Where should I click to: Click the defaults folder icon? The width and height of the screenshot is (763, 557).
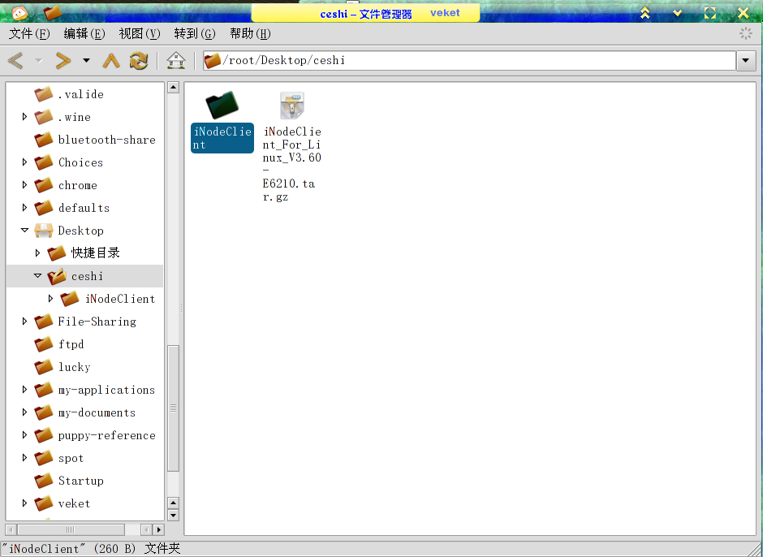coord(44,208)
